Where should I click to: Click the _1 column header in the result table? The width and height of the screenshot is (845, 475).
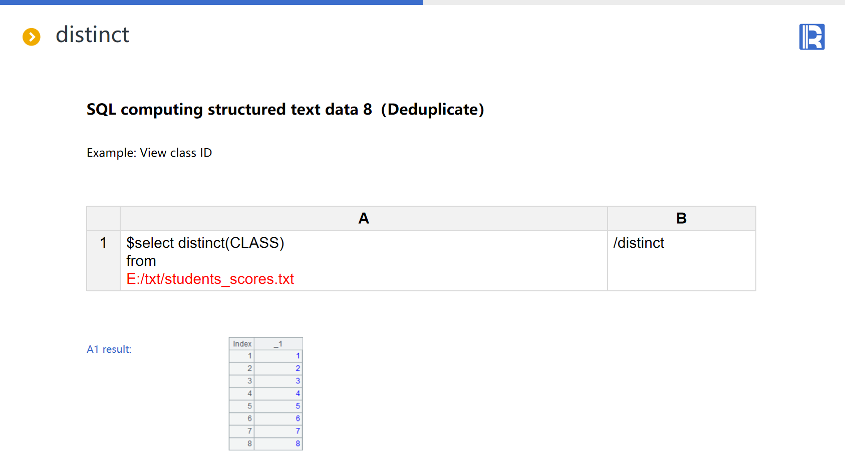coord(278,344)
